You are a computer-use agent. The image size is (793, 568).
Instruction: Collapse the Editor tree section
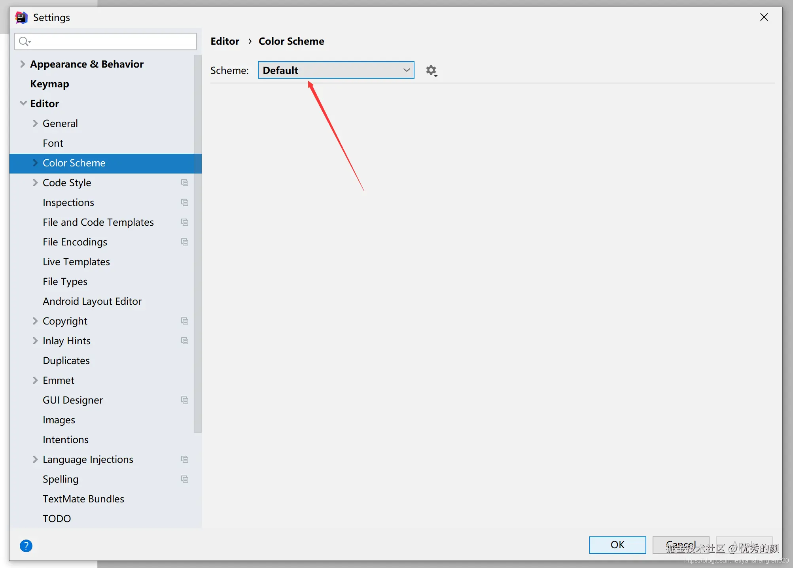click(x=23, y=104)
